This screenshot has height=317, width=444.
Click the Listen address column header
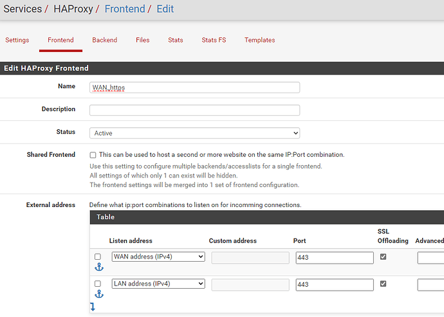click(131, 241)
